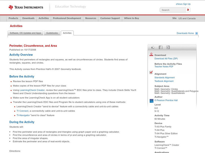Open the Professional Development menu
This screenshot has height=153, width=205.
(x=67, y=18)
